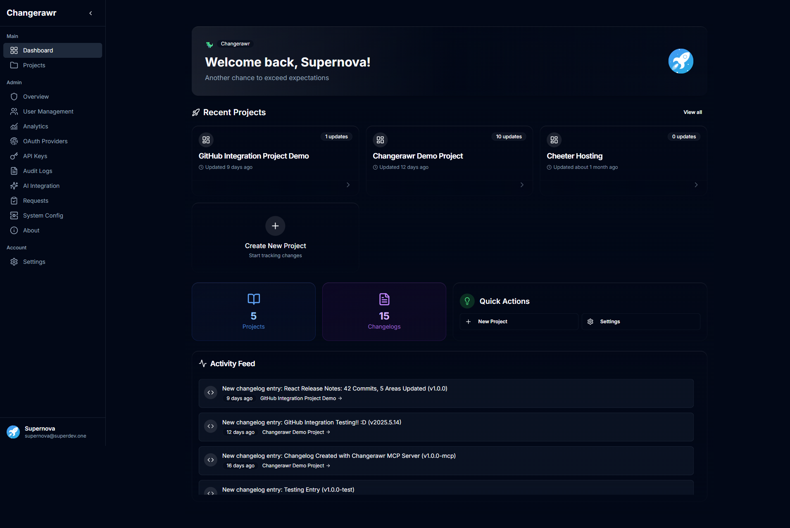Click the Requests clipboard icon
Screen dimensions: 790x528
(x=14, y=201)
